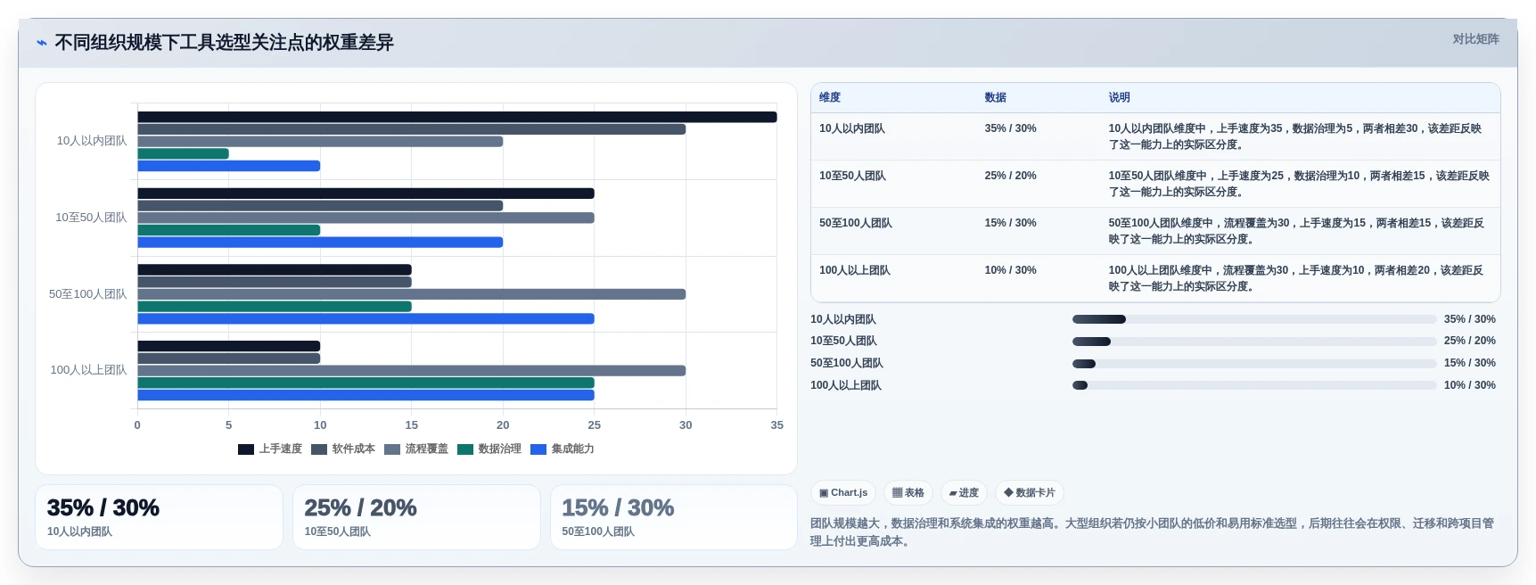Screen dimensions: 1536x585
Task: Toggle the 流程覆盖 legend swatch
Action: (392, 449)
